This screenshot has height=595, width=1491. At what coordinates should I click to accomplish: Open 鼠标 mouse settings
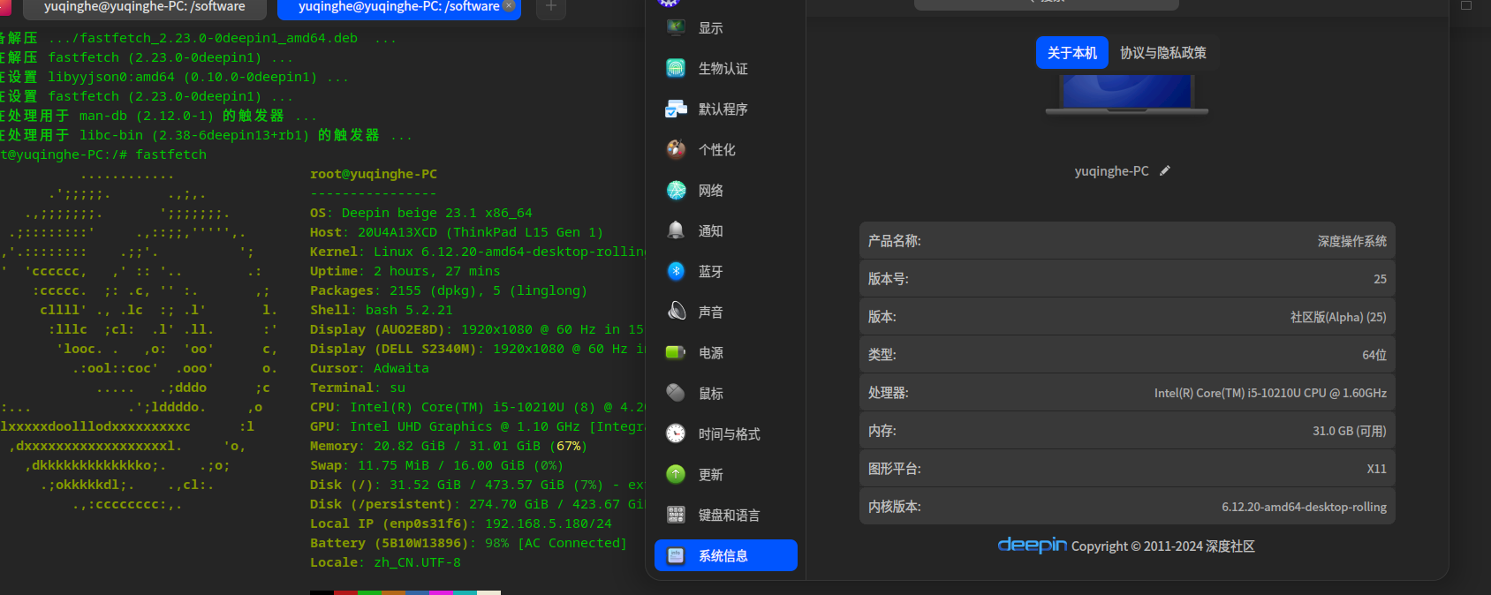click(726, 394)
